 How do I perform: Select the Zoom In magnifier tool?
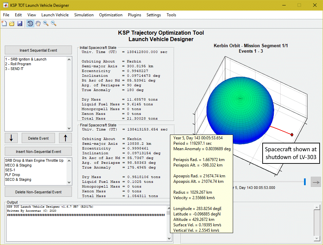pos(46,23)
